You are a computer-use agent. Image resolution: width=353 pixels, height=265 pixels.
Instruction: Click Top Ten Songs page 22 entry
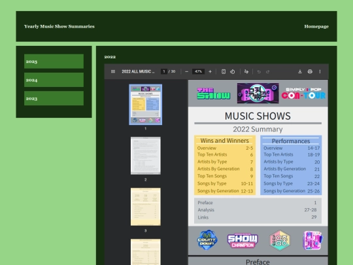(x=292, y=176)
